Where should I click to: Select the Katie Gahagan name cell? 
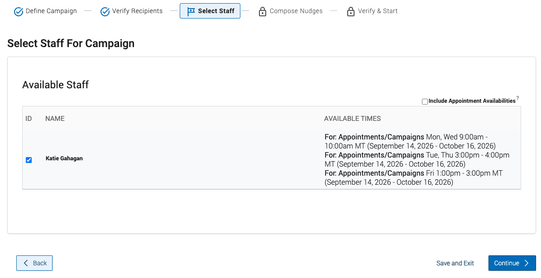click(x=64, y=158)
